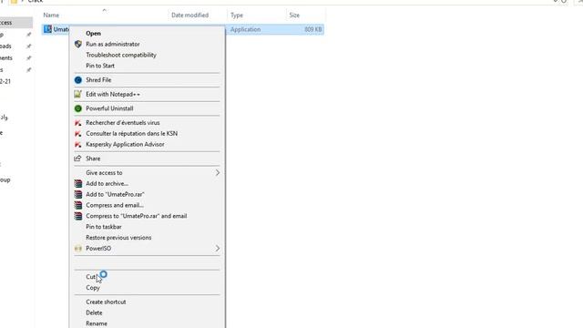Click the 'Application' type cell of the file
This screenshot has width=583, height=328.
(245, 29)
